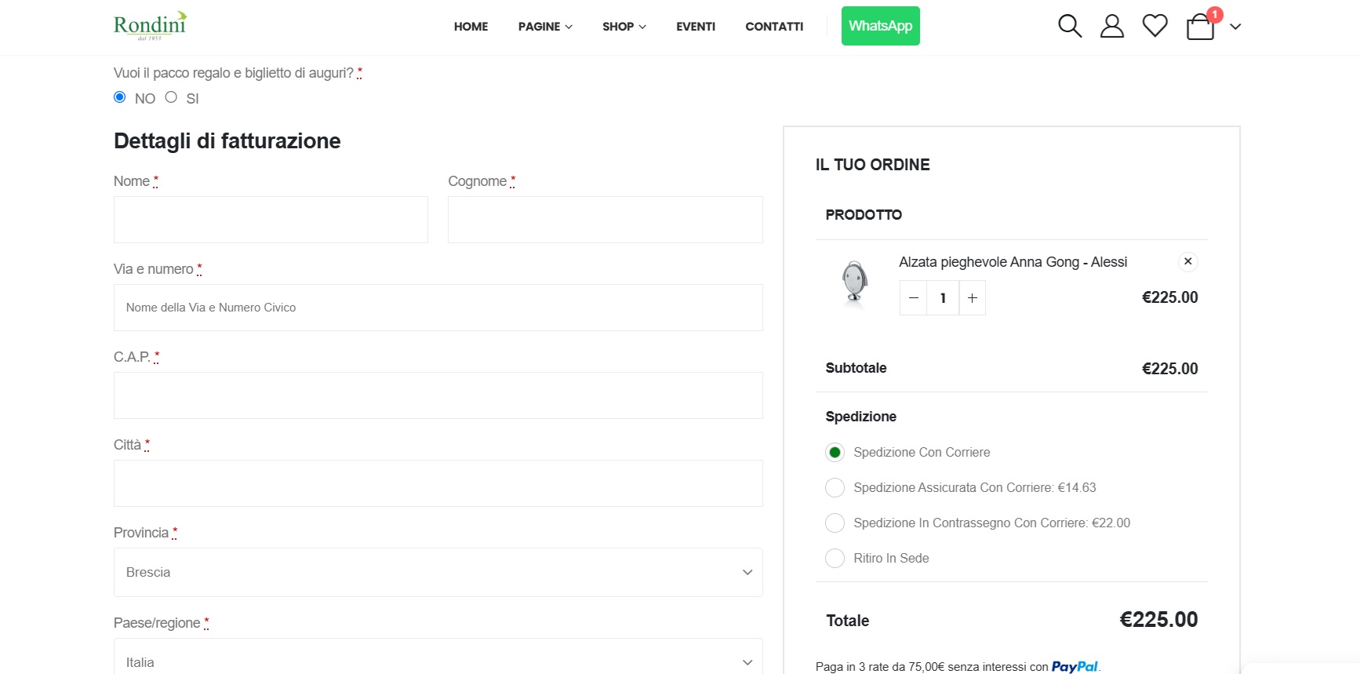This screenshot has width=1360, height=674.
Task: Open the search magnifier icon
Action: [x=1070, y=26]
